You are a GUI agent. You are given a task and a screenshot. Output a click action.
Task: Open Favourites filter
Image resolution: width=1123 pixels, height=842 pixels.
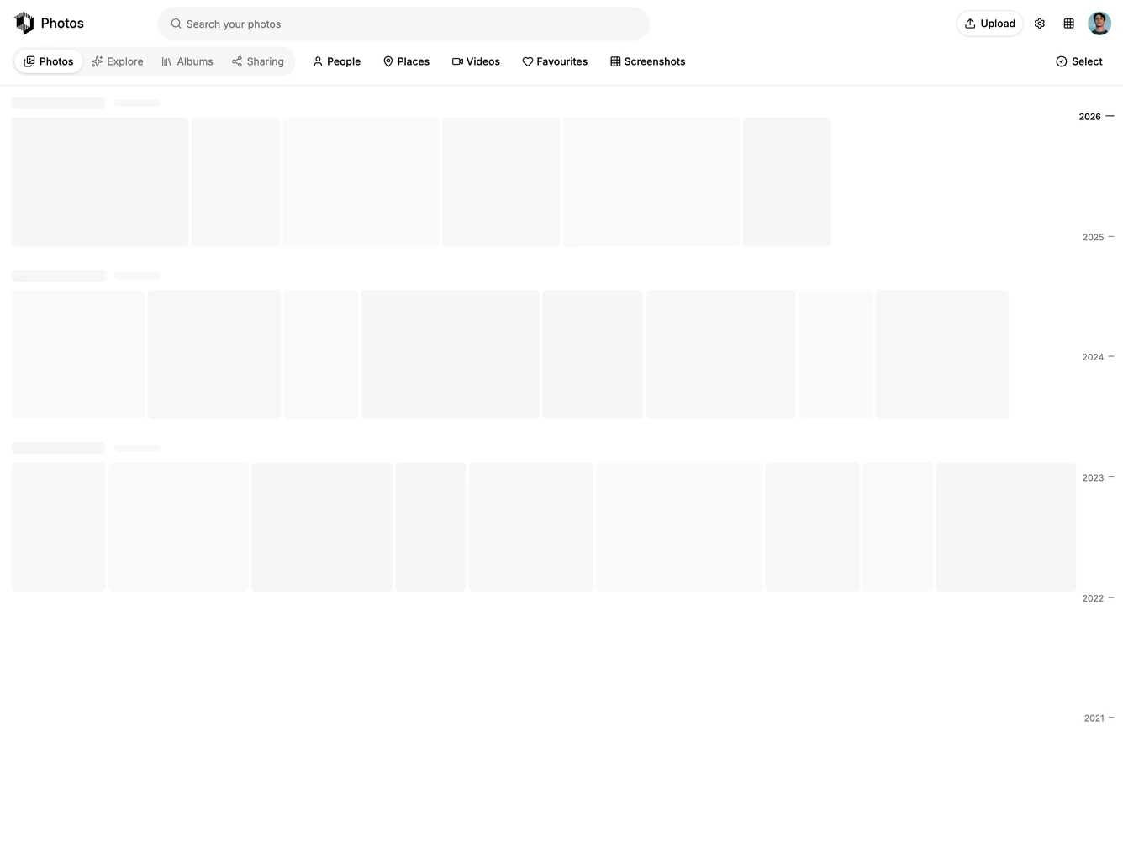click(555, 61)
